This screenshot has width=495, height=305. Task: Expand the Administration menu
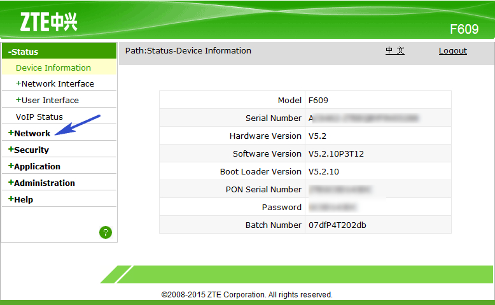[41, 183]
